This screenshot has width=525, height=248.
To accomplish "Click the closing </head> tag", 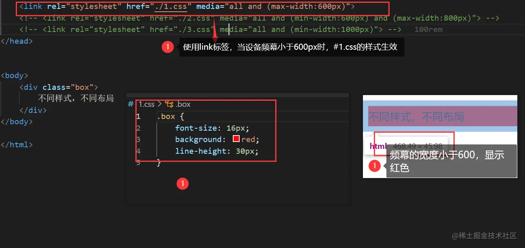I will coord(17,41).
